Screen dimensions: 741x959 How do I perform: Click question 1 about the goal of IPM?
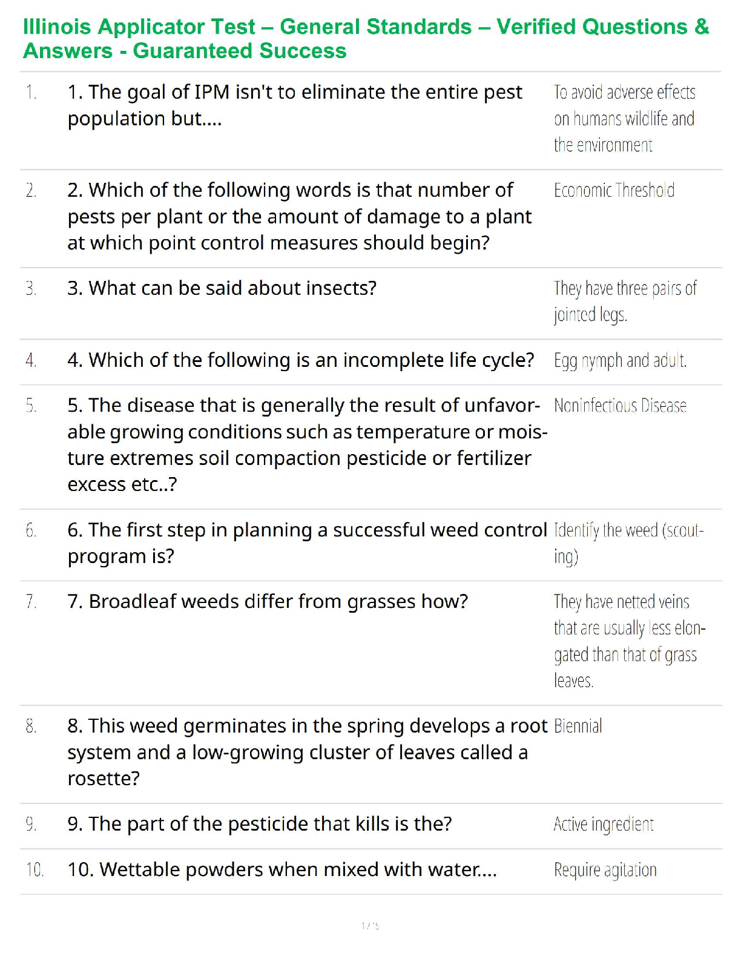295,105
